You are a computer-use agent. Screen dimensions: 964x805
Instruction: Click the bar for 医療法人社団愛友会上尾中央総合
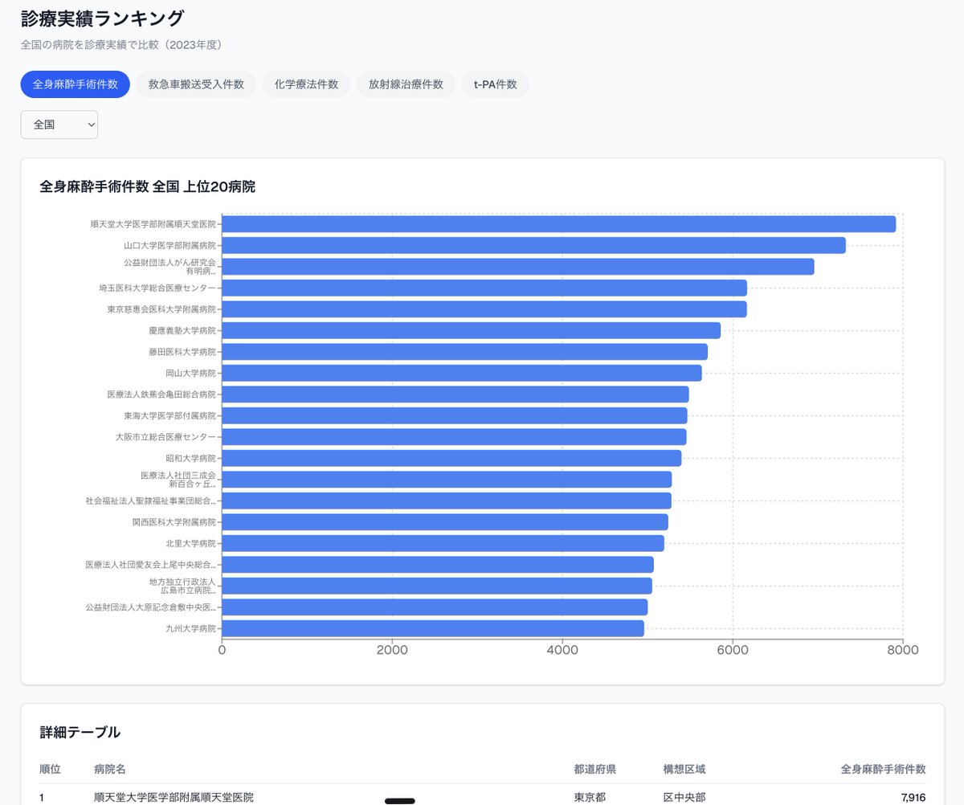(x=438, y=565)
